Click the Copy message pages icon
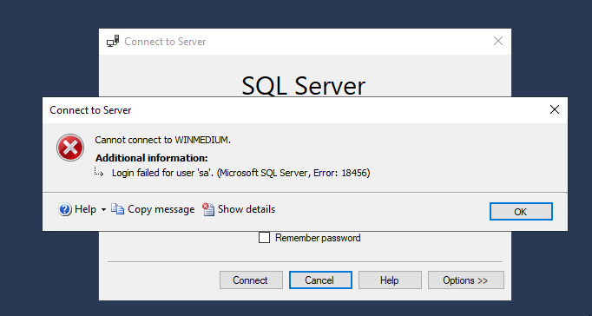The image size is (592, 316). 117,209
